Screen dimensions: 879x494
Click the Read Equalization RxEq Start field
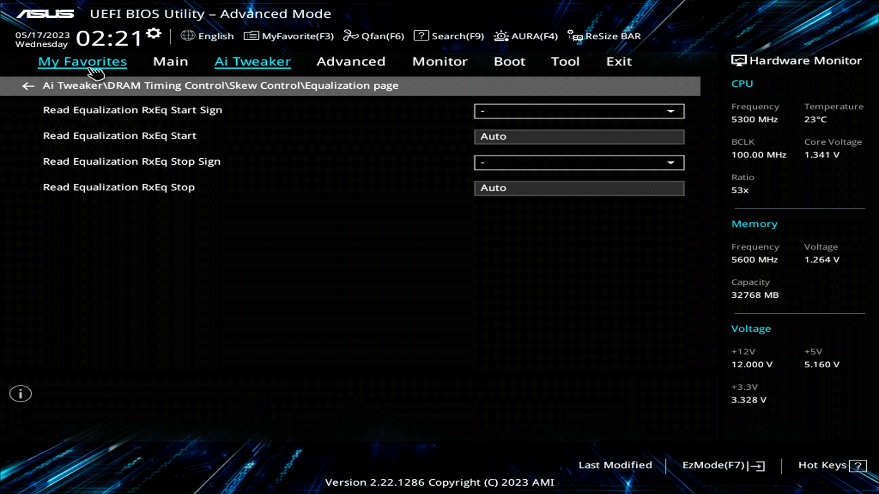pos(579,136)
